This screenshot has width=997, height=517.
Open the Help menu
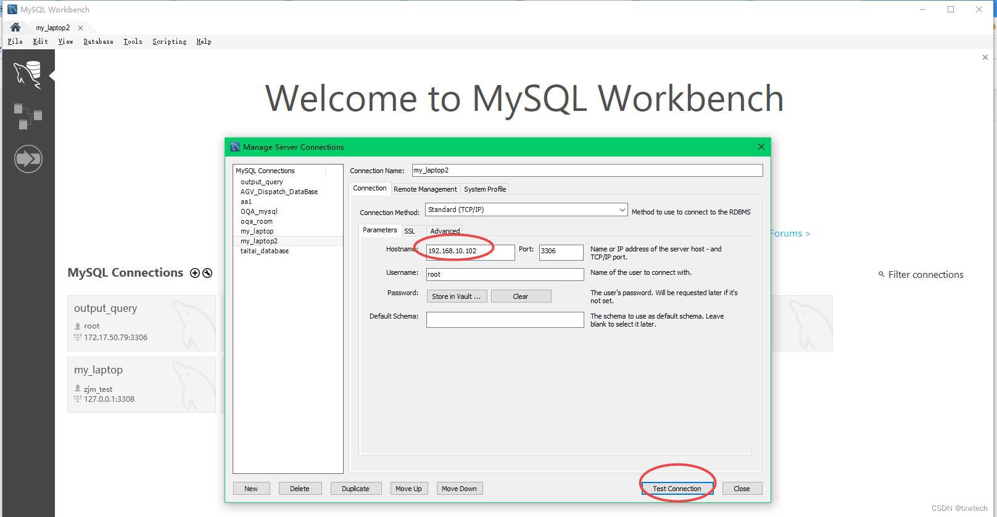[204, 41]
